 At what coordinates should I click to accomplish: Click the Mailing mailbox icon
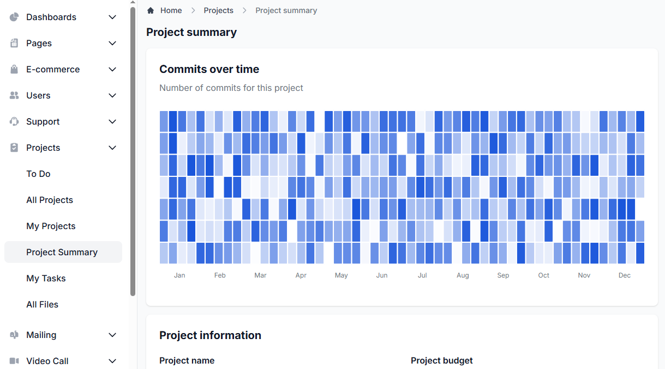point(14,335)
